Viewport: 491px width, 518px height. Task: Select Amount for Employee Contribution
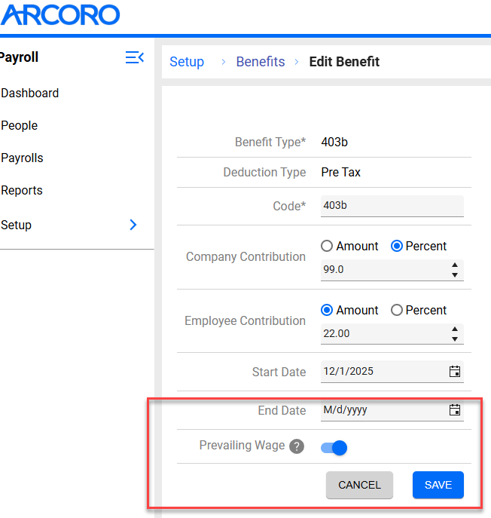[x=327, y=310]
